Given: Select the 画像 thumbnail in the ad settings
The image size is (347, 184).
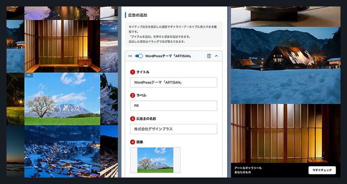Looking at the screenshot, I should point(155,160).
